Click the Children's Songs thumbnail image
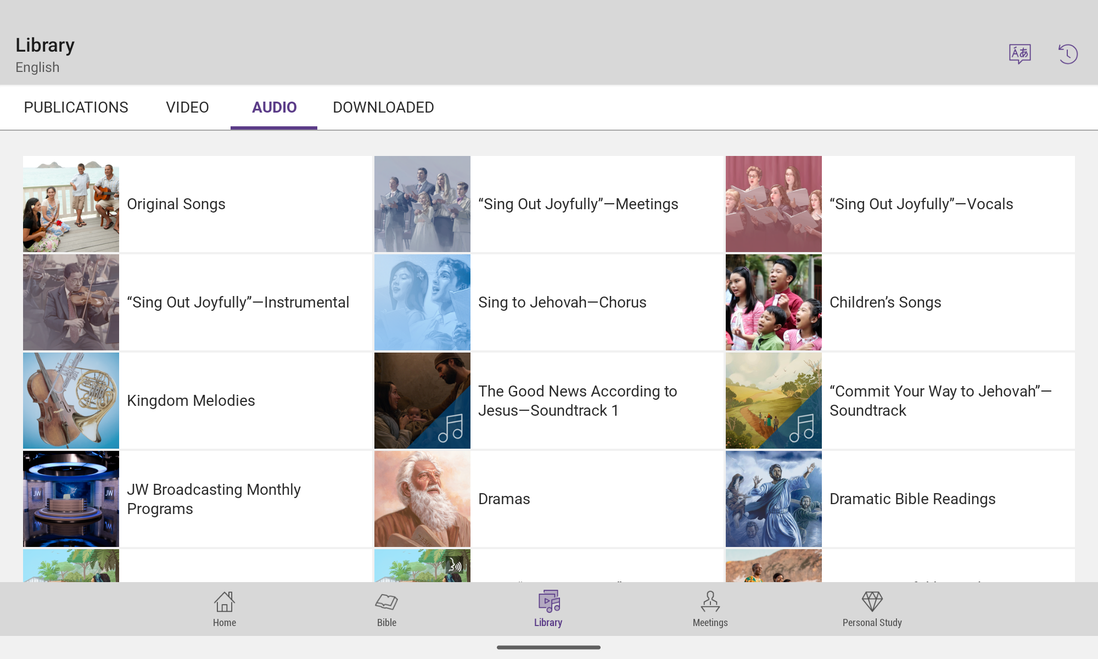The height and width of the screenshot is (659, 1098). coord(774,302)
